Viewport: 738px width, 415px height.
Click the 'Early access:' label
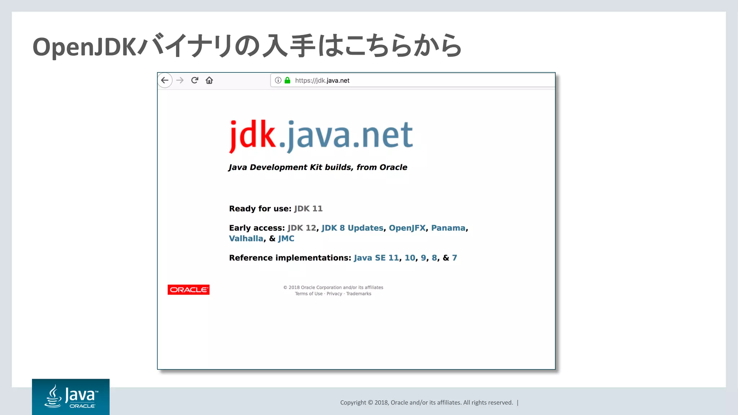pyautogui.click(x=257, y=228)
